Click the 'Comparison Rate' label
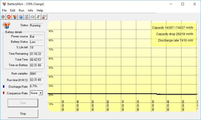Image resolution: width=201 pixels, height=120 pixels. click(x=17, y=93)
